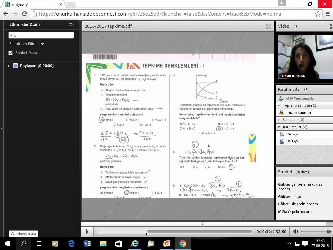The height and width of the screenshot is (250, 333).
Task: Bookmark this page with the star icon
Action: point(318,14)
